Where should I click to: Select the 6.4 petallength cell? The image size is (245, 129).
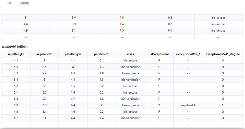[x=73, y=105]
